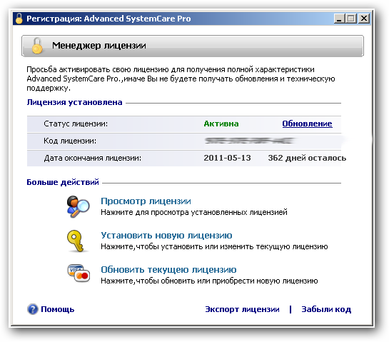
Task: Click the Забыли код link
Action: (326, 309)
